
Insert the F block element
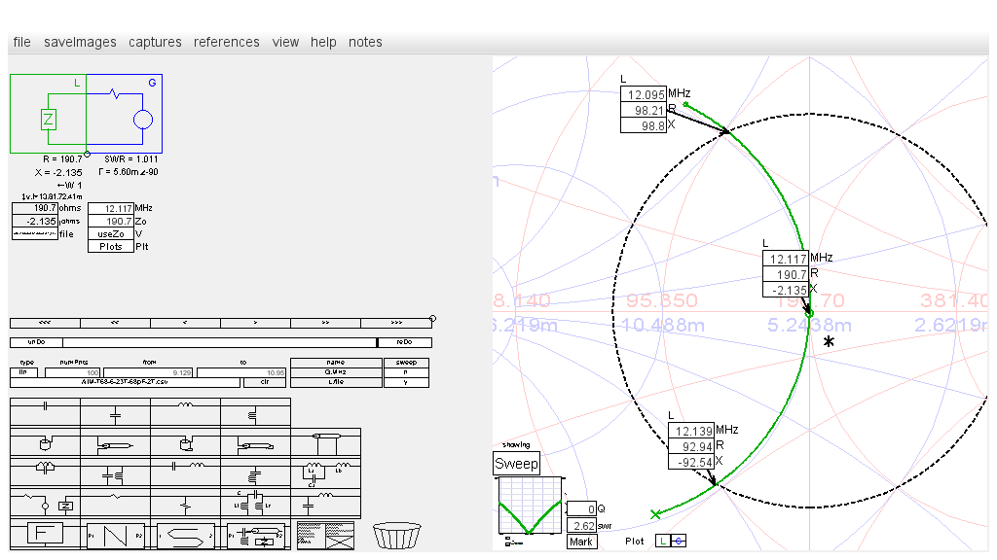tap(45, 534)
